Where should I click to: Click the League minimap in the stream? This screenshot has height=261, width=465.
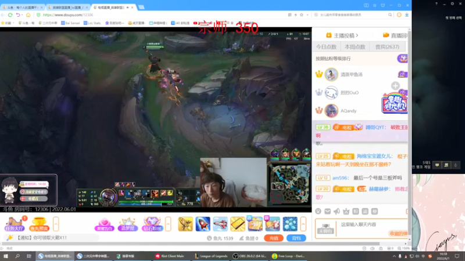[289, 185]
